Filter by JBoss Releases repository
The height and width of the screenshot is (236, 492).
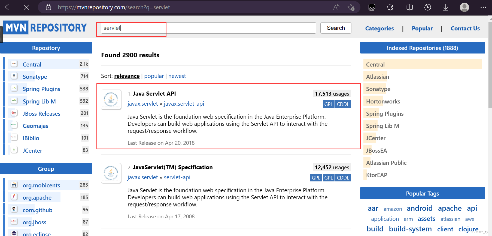[41, 114]
